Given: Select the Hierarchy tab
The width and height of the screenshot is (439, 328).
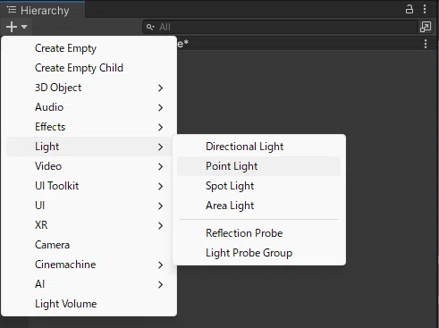Looking at the screenshot, I should pyautogui.click(x=42, y=11).
